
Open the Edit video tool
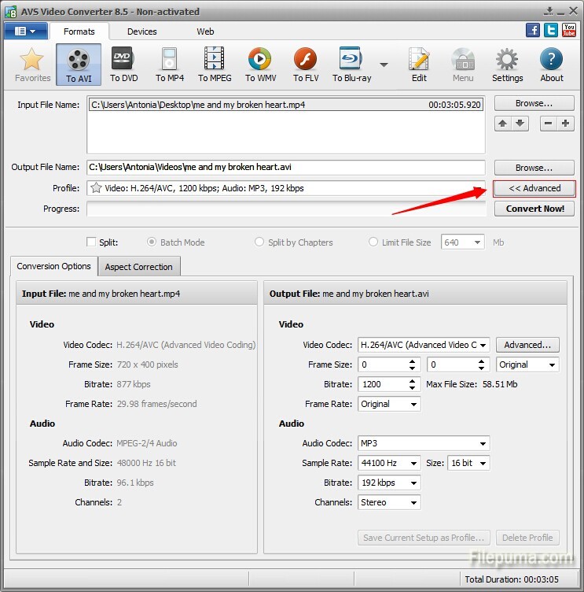[x=419, y=65]
